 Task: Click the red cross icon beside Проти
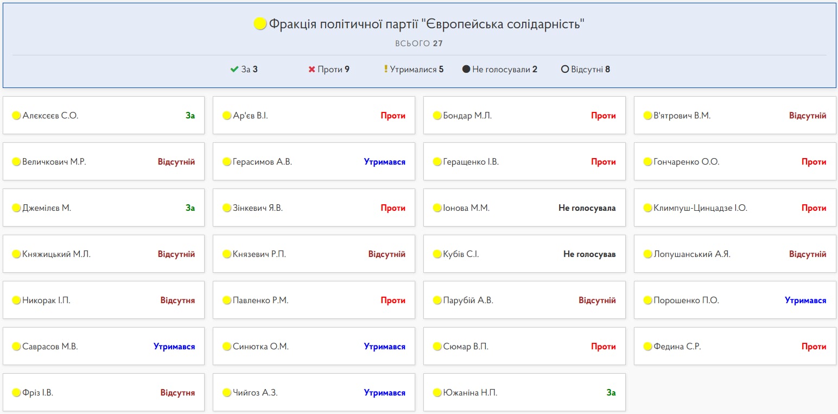[x=312, y=70]
